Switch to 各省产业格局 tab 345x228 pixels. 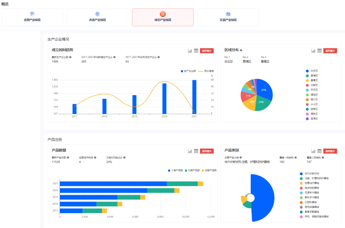97,17
